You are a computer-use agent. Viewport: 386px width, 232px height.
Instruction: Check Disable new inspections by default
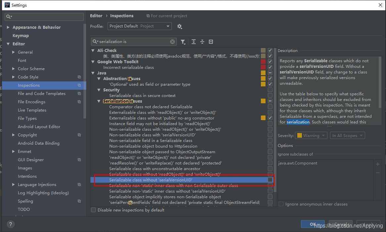click(x=93, y=210)
